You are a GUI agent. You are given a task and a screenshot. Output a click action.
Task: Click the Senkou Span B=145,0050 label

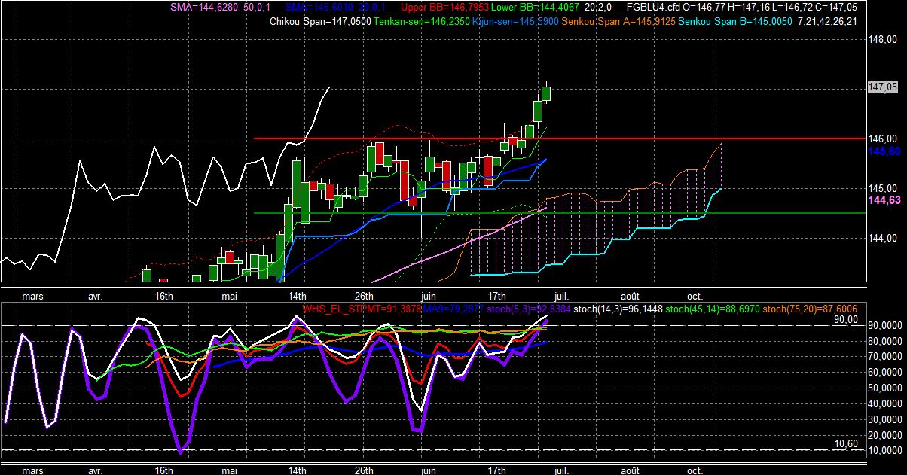tap(735, 21)
